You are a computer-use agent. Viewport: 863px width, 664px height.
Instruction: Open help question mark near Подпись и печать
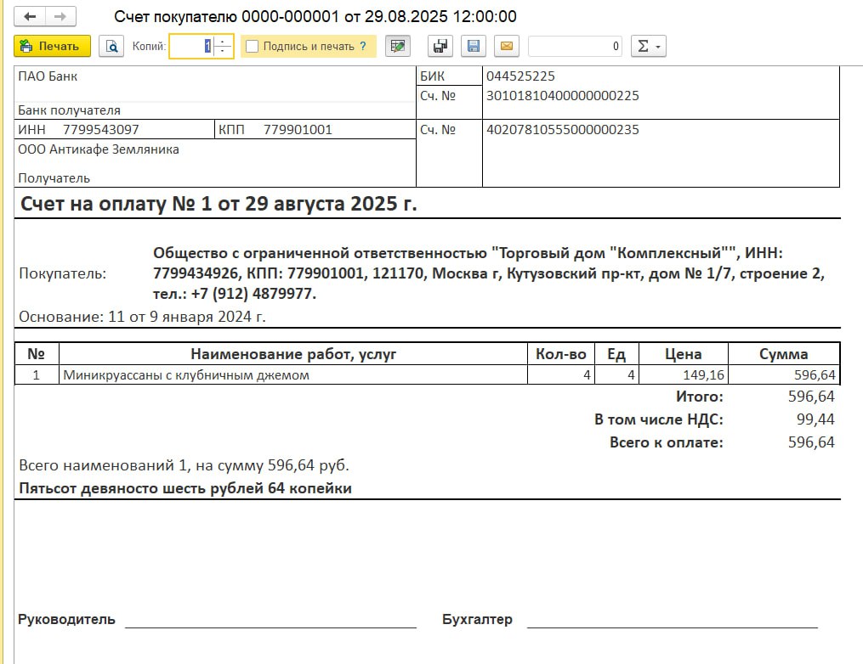363,46
